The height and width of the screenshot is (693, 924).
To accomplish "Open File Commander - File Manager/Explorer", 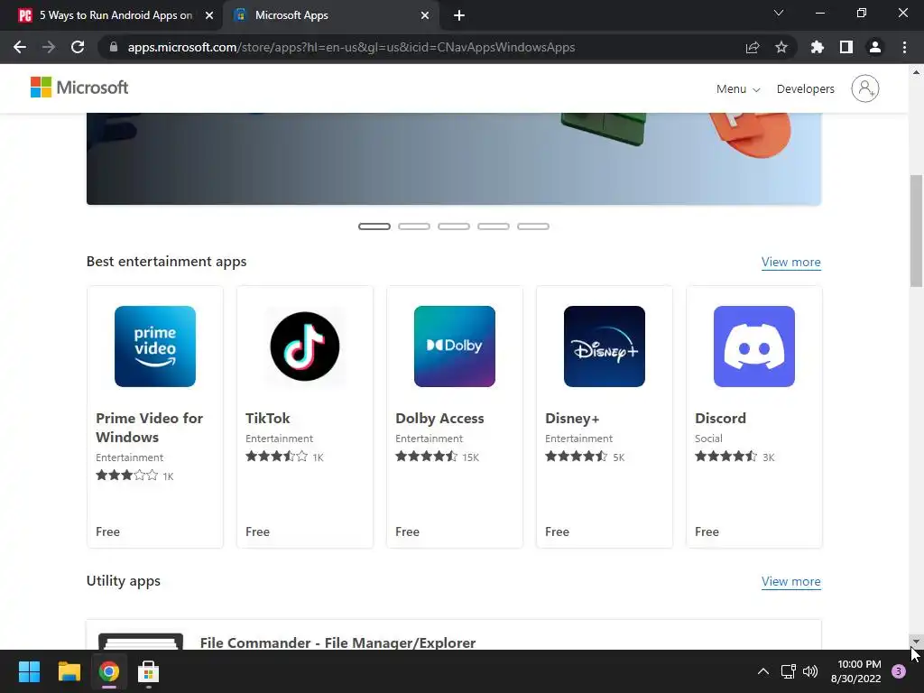I will [x=337, y=642].
